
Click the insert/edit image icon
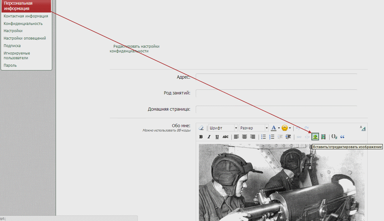point(315,137)
